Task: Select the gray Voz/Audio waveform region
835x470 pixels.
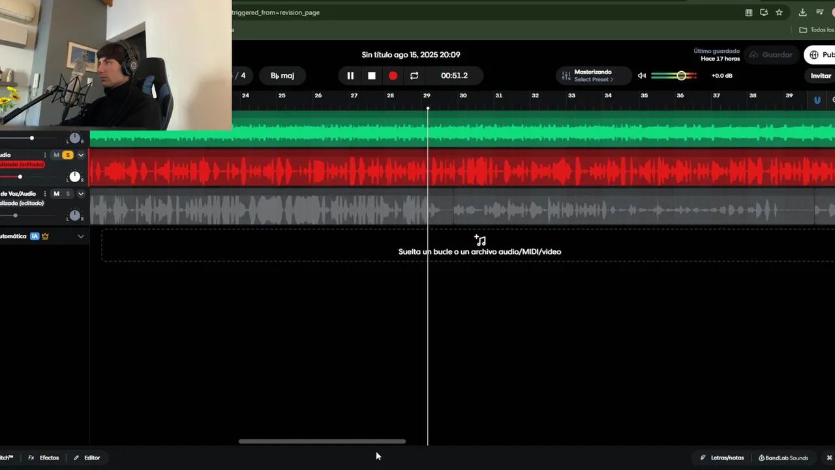Action: [x=462, y=207]
